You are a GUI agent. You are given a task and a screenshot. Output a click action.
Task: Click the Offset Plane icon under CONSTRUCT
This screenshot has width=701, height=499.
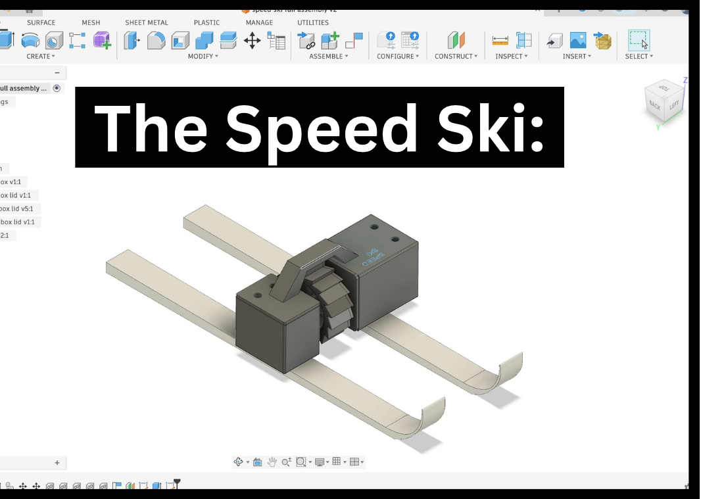[x=456, y=41]
